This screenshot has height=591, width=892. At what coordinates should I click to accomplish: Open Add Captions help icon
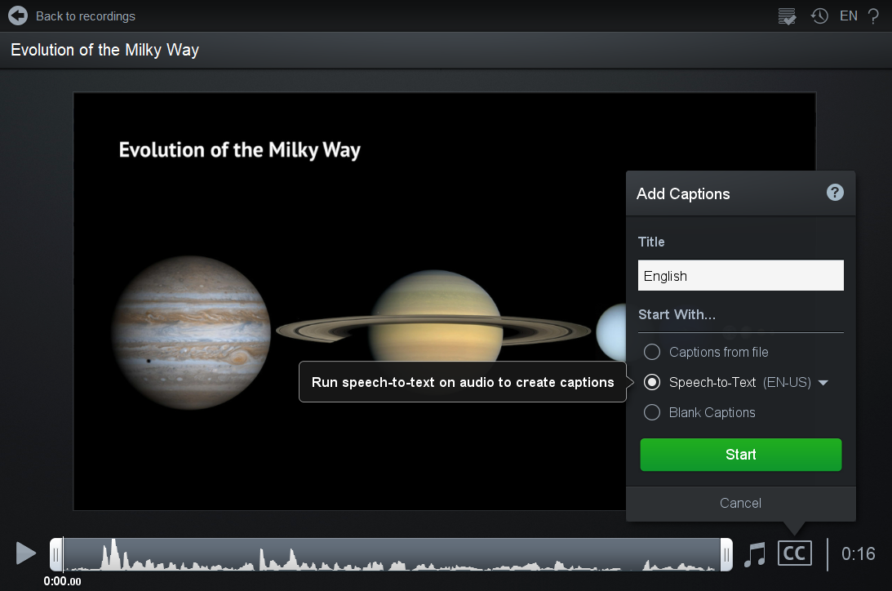[x=835, y=193]
